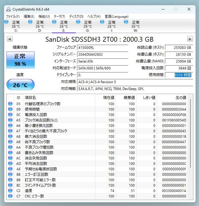Switch to the 38 °C C: disk tab
Viewport: 199px width, 206px height.
16,26
